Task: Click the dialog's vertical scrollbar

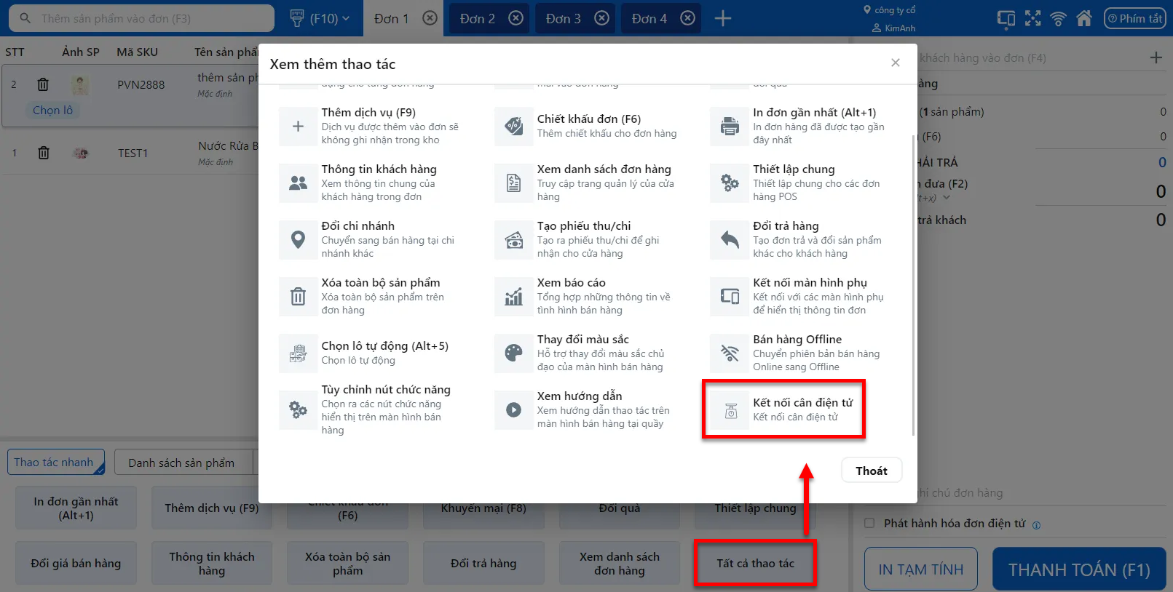Action: coord(913,284)
